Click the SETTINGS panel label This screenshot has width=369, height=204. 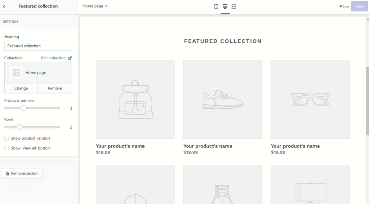click(10, 22)
